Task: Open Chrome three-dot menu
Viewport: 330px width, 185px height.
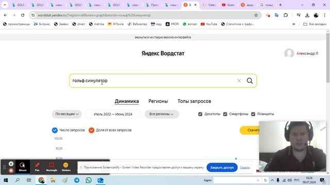Action: [x=324, y=15]
